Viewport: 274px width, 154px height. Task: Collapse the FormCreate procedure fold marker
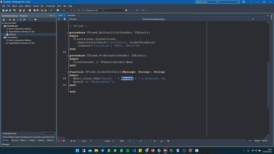68,56
